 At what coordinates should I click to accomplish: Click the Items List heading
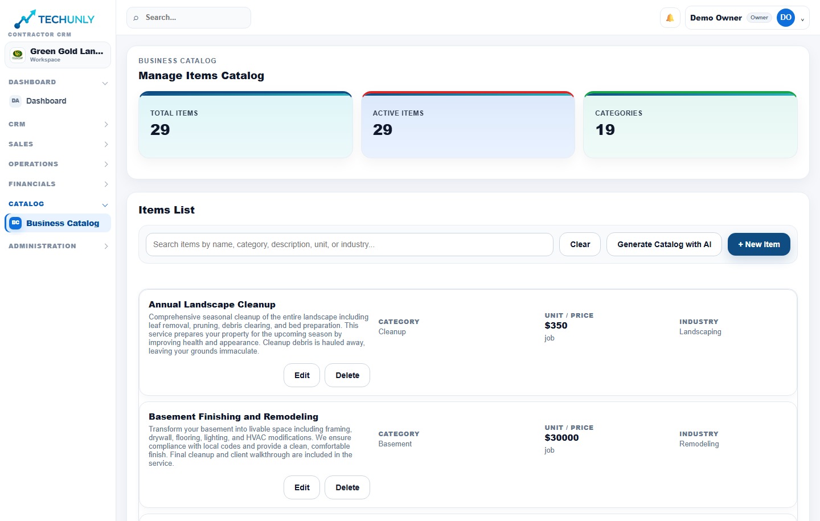(166, 210)
